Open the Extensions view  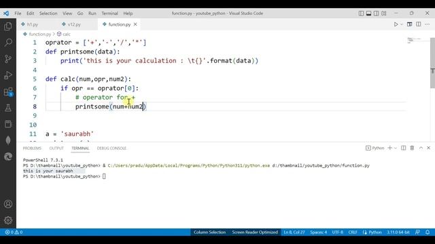[x=8, y=91]
